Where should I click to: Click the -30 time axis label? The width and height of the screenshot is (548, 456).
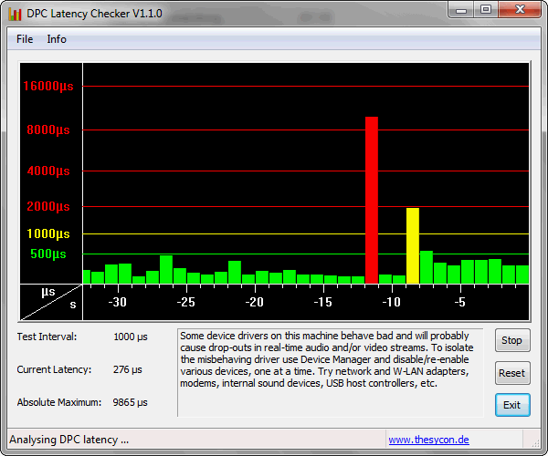coord(117,302)
